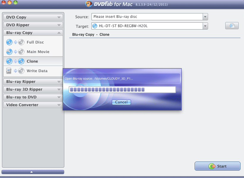Viewport: 244px width, 178px height.
Task: Click the Main Movie partial disc icon
Action: 9,52
